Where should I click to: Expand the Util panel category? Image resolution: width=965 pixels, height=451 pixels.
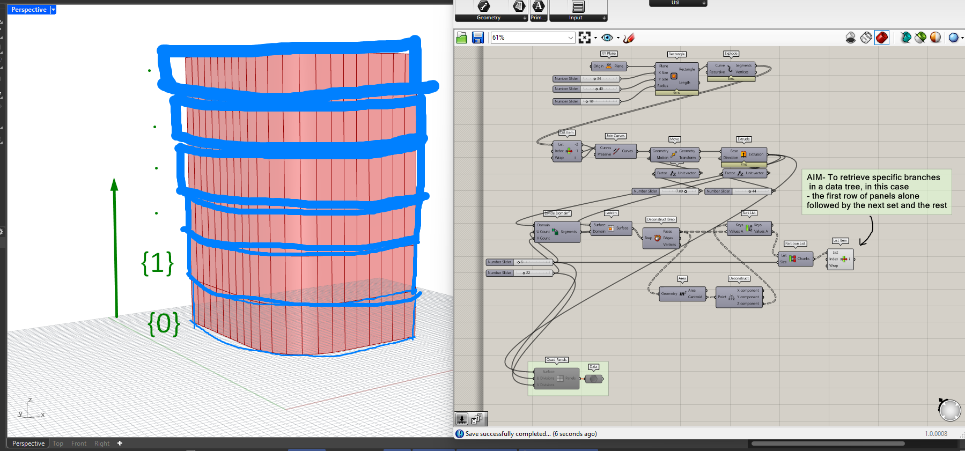[704, 3]
